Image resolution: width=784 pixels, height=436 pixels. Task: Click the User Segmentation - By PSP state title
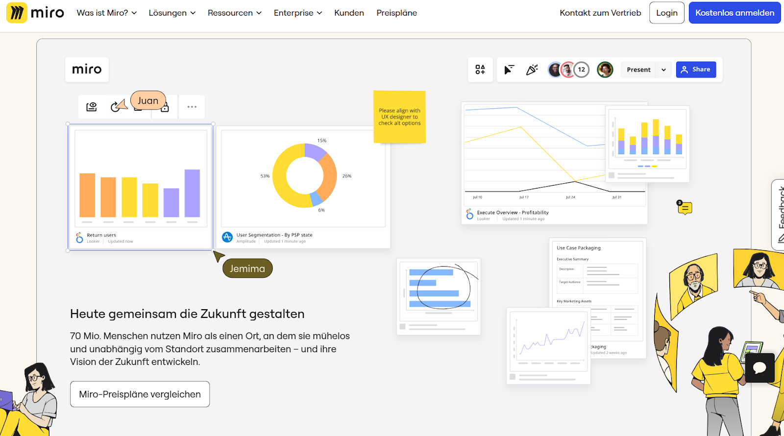click(274, 235)
